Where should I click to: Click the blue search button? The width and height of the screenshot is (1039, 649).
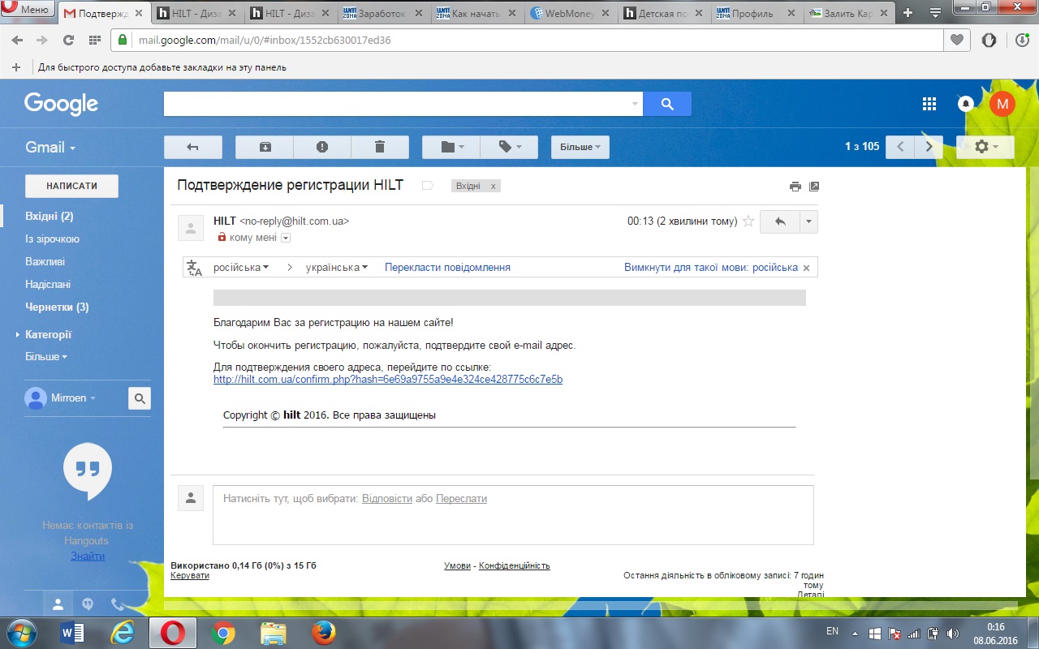click(667, 104)
